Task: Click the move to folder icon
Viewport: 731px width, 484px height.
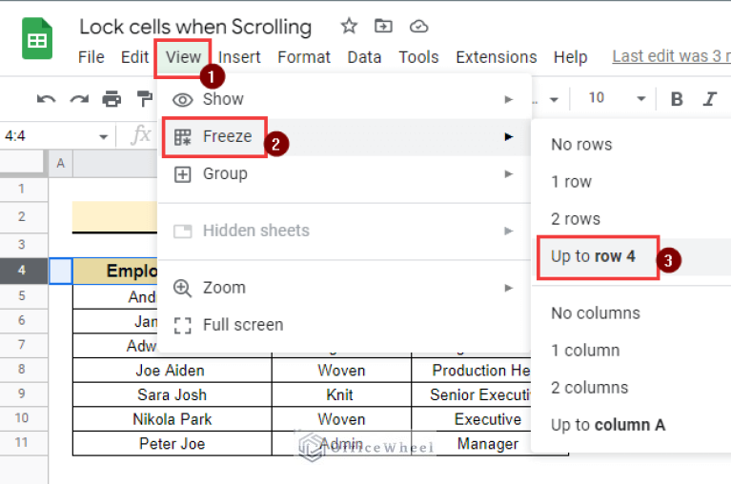Action: point(383,26)
